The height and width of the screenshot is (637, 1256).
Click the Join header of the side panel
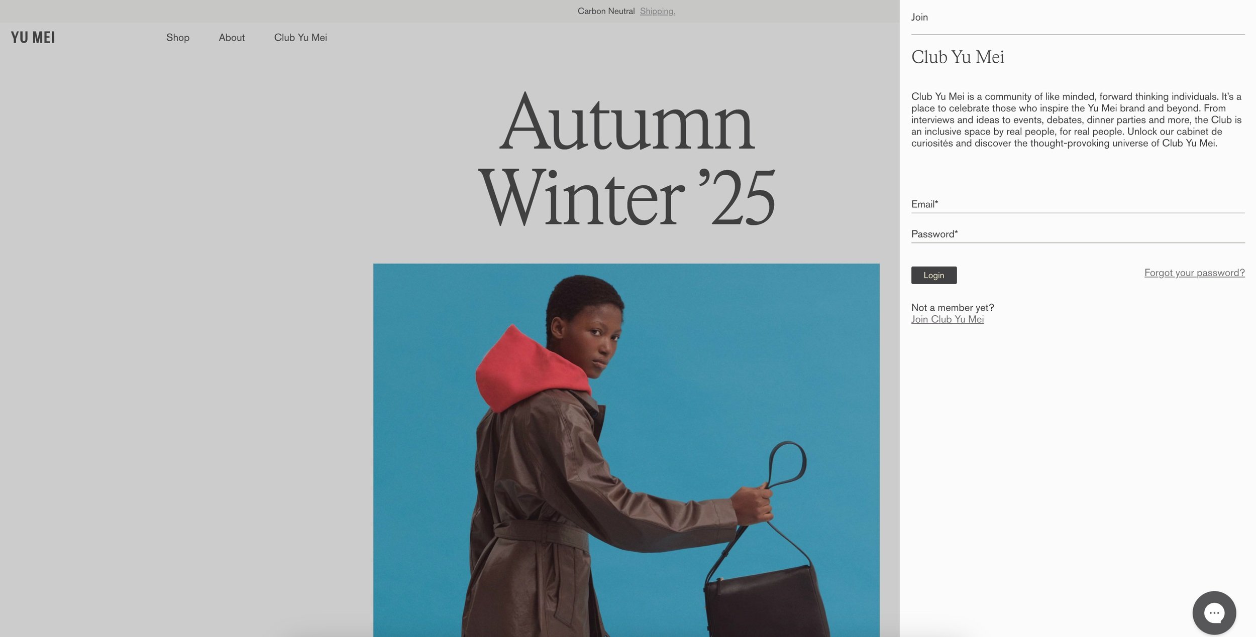coord(919,17)
